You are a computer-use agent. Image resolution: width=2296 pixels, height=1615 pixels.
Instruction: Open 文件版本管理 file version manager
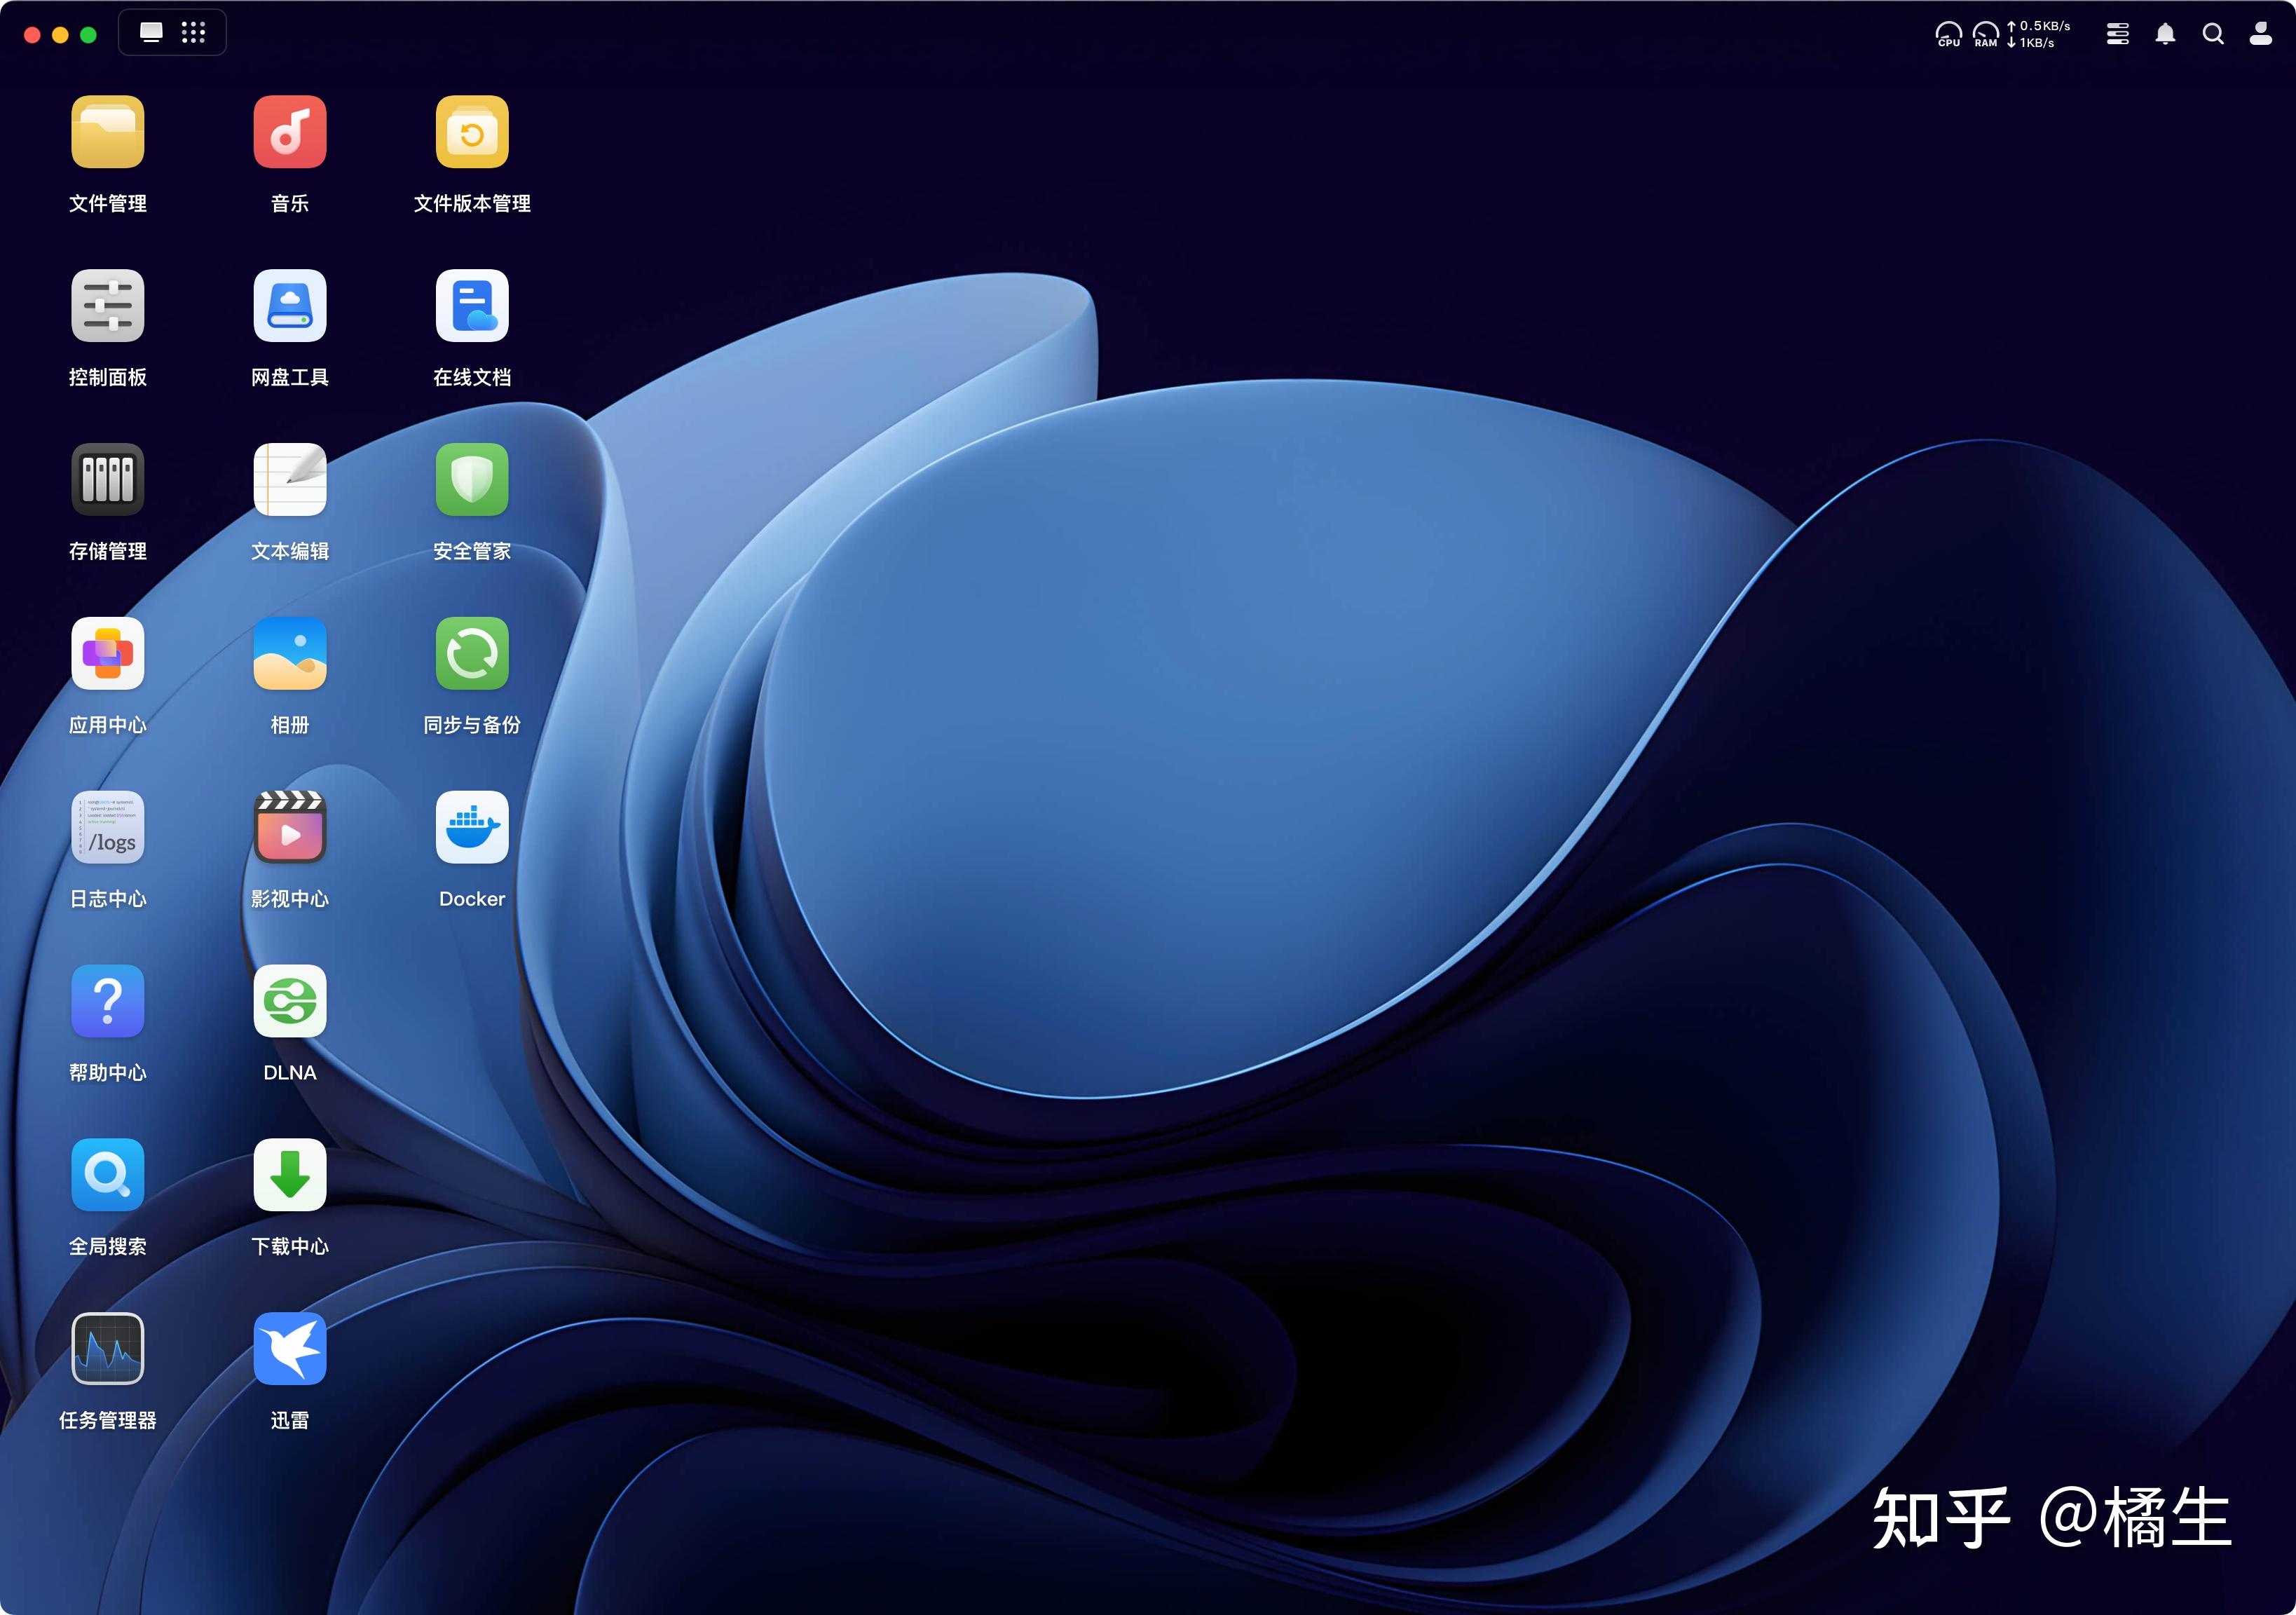pos(471,132)
